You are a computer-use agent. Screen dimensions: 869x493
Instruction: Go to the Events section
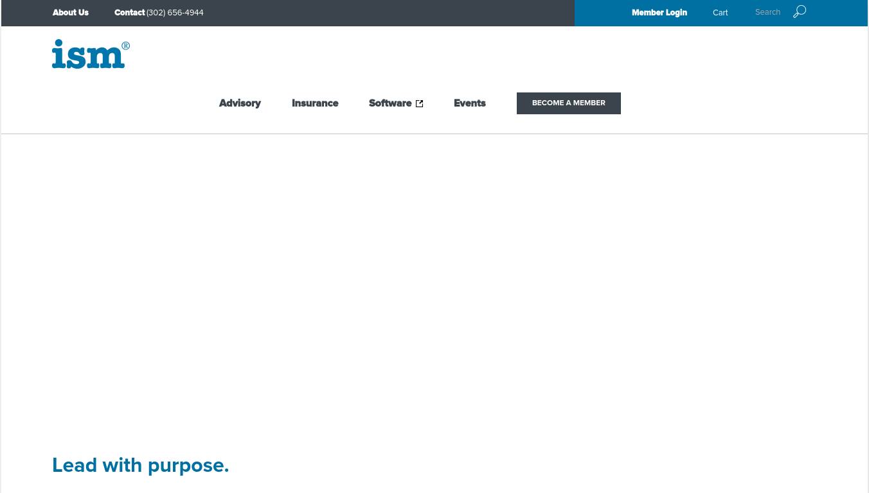[x=469, y=103]
